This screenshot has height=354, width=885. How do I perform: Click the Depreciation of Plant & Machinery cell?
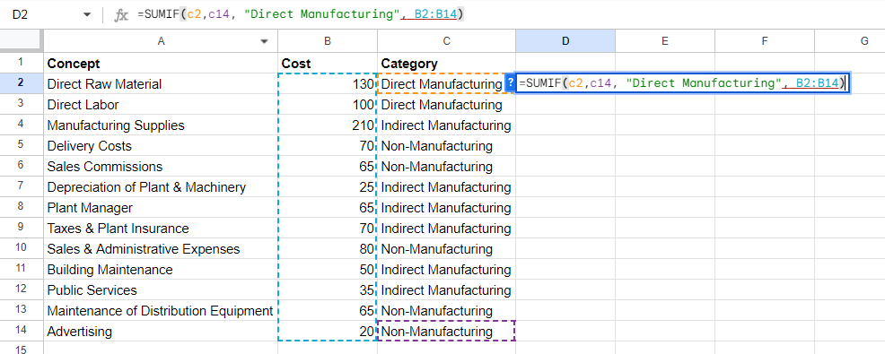point(161,187)
